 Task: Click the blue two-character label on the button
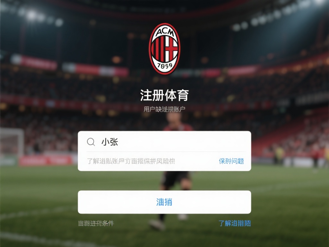164,202
